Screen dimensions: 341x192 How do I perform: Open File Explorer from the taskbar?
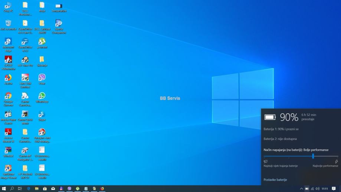(36, 189)
